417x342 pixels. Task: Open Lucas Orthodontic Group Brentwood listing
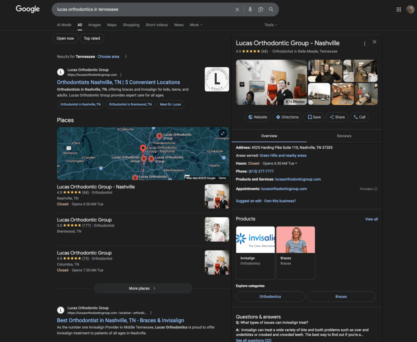[84, 220]
